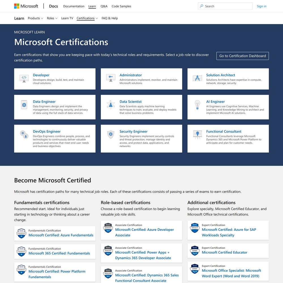Open the Developer role link
The height and width of the screenshot is (283, 283).
(41, 75)
